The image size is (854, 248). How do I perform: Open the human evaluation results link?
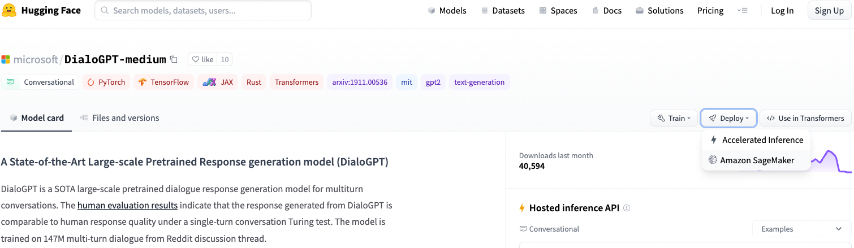point(127,205)
